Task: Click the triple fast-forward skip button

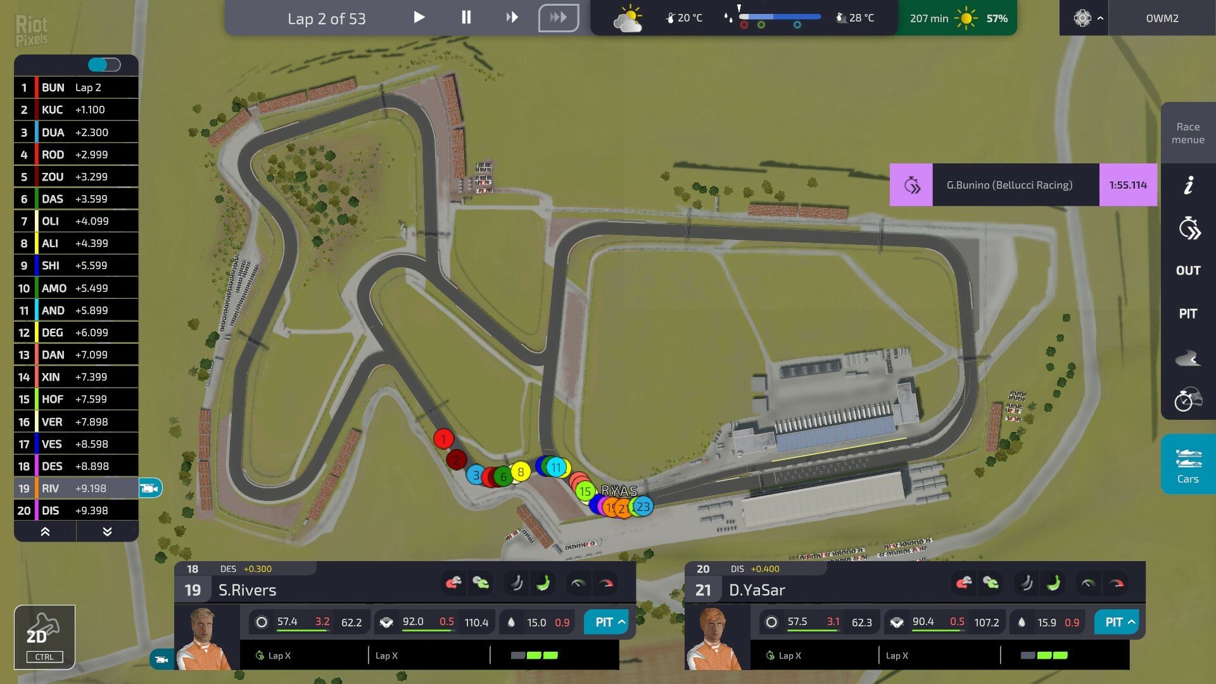Action: point(558,17)
